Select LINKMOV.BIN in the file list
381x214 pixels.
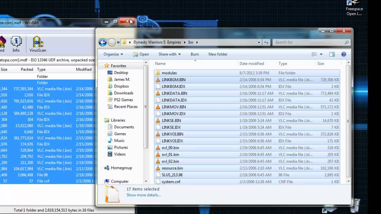pos(247,107)
